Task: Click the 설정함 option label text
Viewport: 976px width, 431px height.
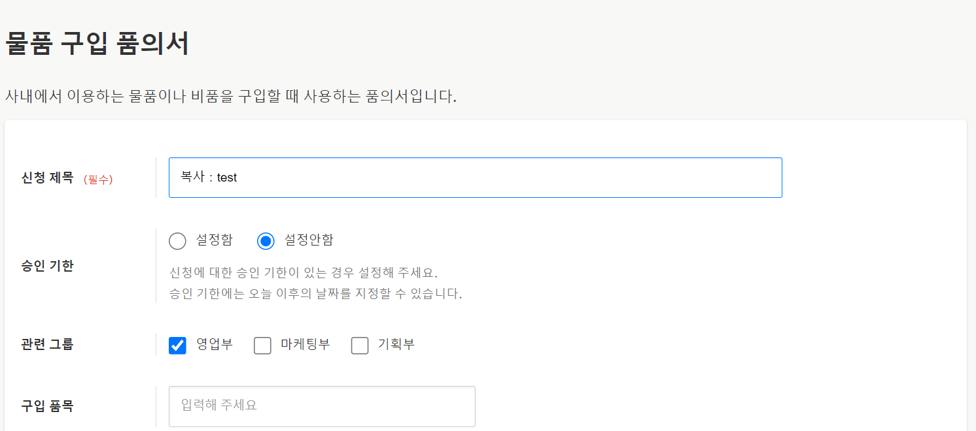Action: 214,240
